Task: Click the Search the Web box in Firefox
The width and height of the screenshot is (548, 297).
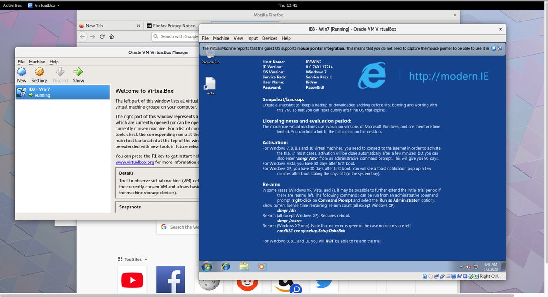Action: pyautogui.click(x=178, y=227)
